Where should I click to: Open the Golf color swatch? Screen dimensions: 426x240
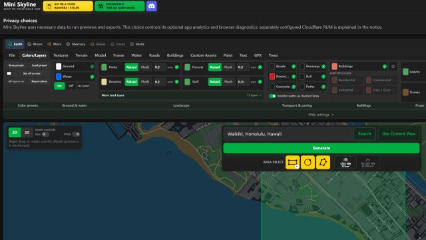coord(187,81)
